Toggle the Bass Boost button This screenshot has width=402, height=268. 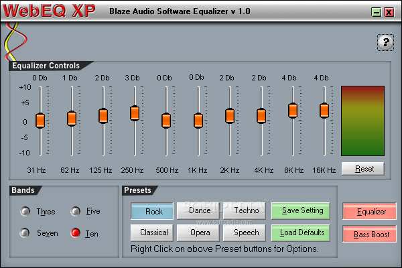pyautogui.click(x=369, y=234)
